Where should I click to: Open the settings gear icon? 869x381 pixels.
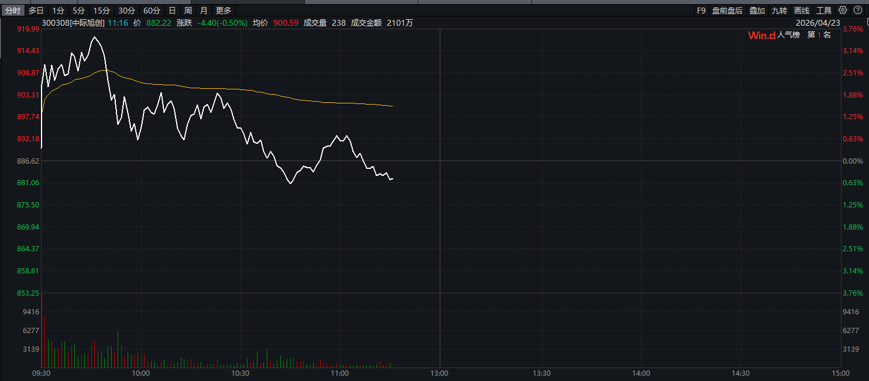(x=843, y=10)
